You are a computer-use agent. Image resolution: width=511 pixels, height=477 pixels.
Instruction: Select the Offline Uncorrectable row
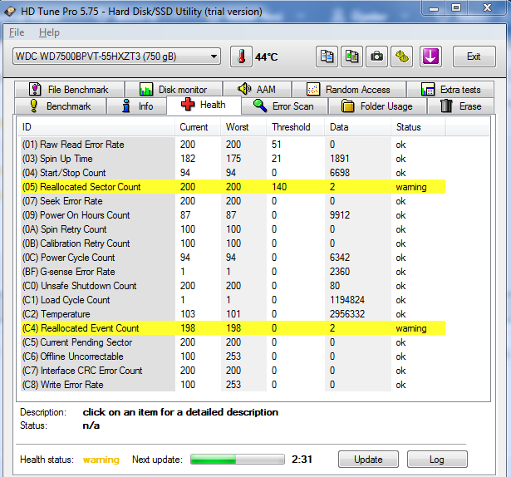coord(233,357)
